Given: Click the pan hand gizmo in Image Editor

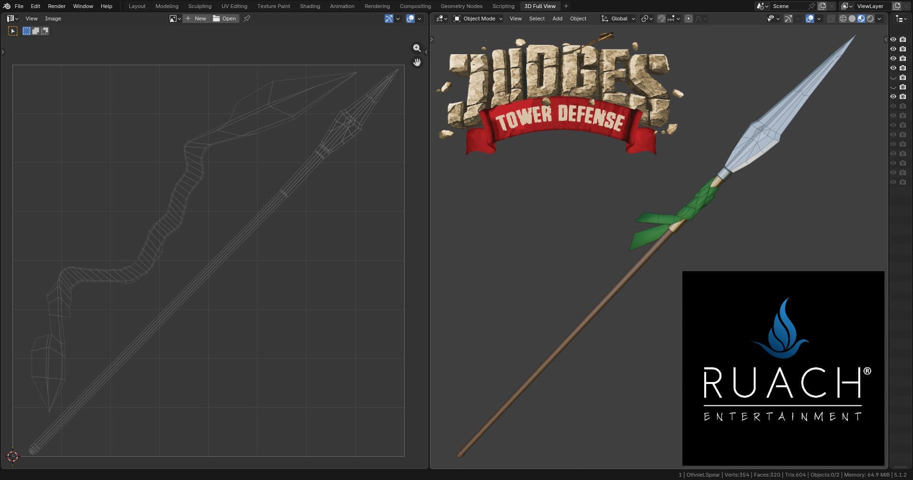Looking at the screenshot, I should [417, 62].
